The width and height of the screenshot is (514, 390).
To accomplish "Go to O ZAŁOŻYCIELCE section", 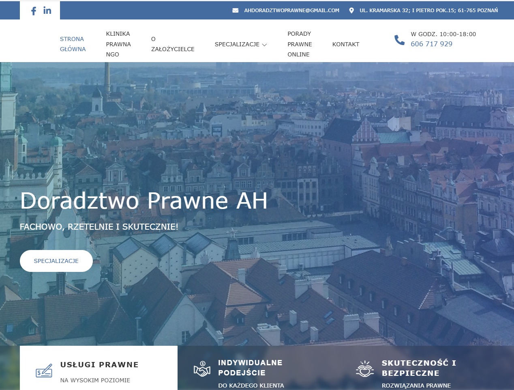I will tap(173, 44).
